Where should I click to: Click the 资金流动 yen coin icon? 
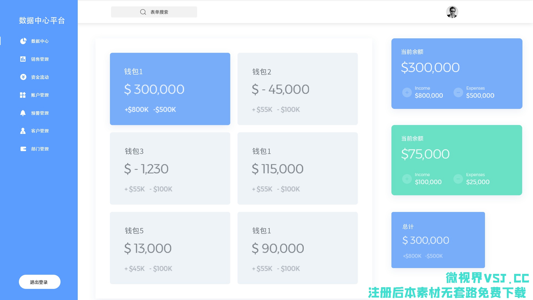(x=23, y=77)
